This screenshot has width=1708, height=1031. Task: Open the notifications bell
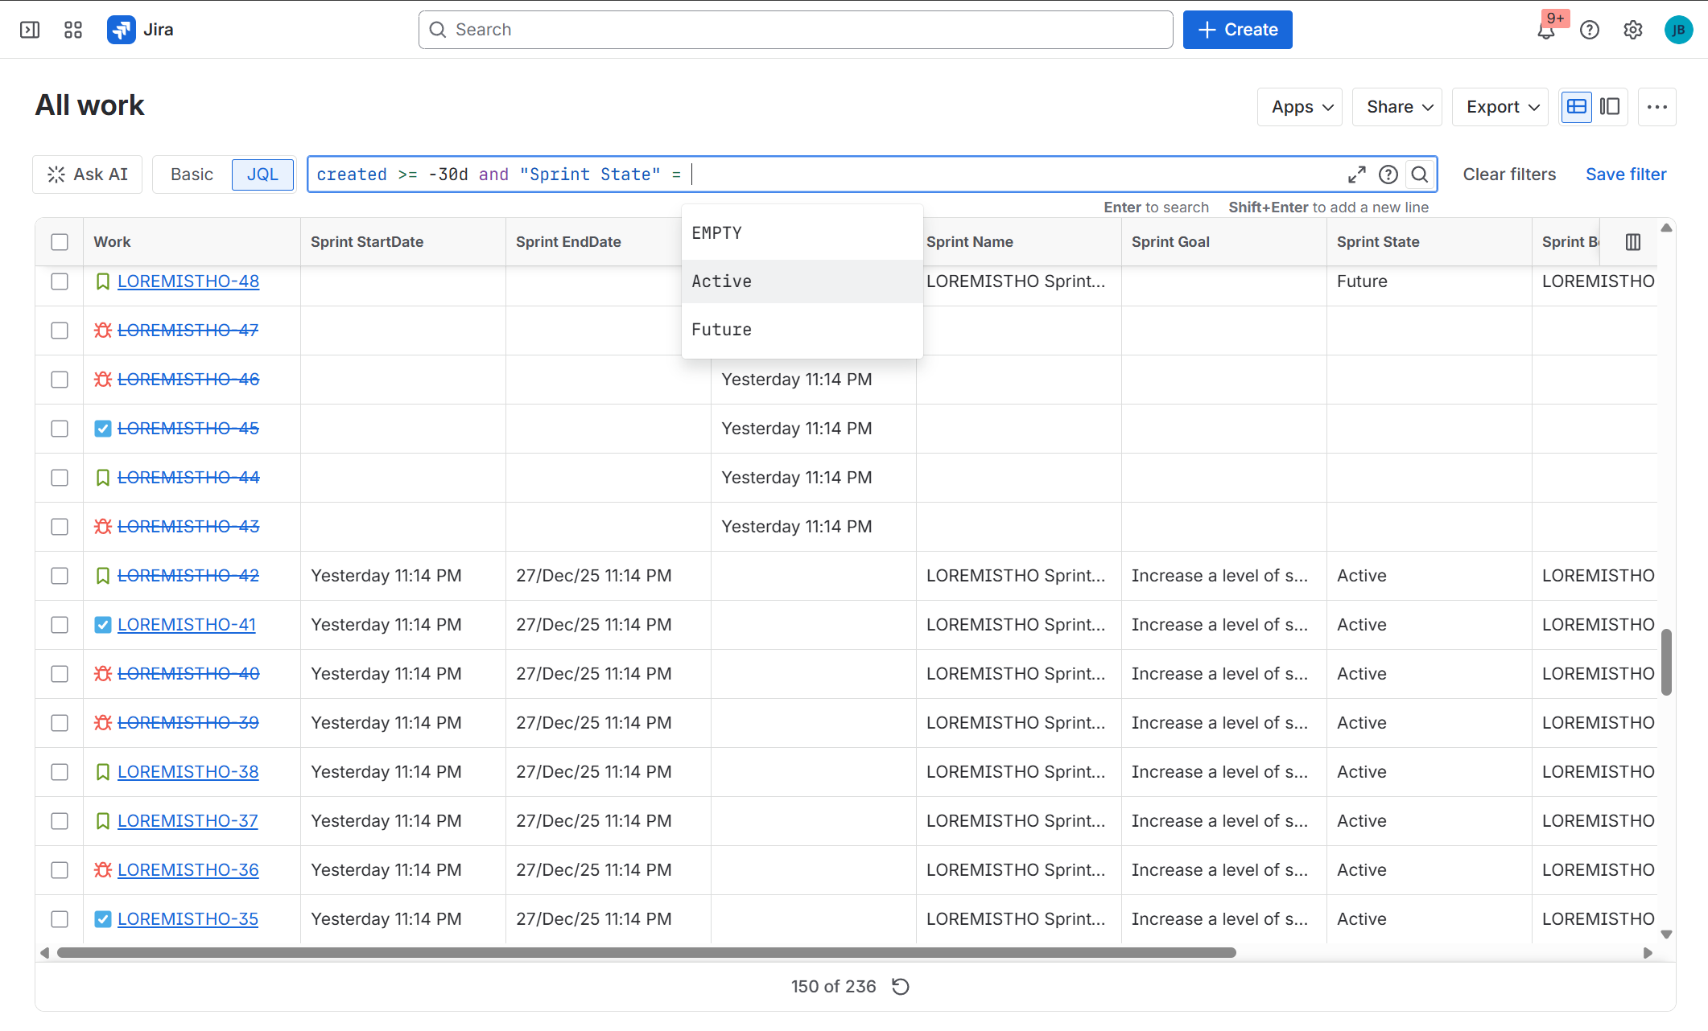[x=1545, y=31]
